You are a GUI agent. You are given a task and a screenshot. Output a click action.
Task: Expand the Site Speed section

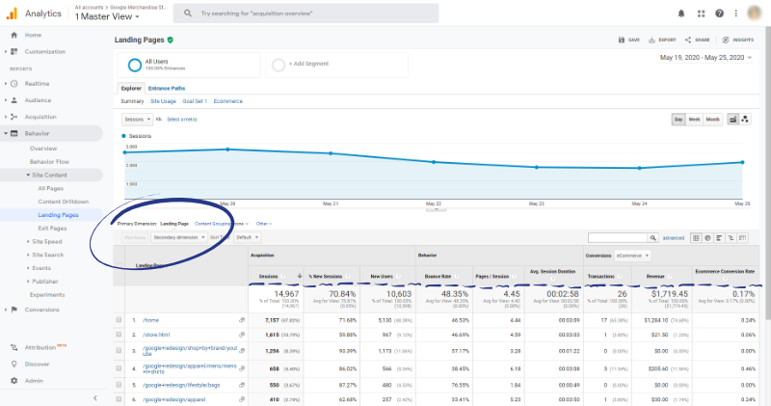click(28, 242)
